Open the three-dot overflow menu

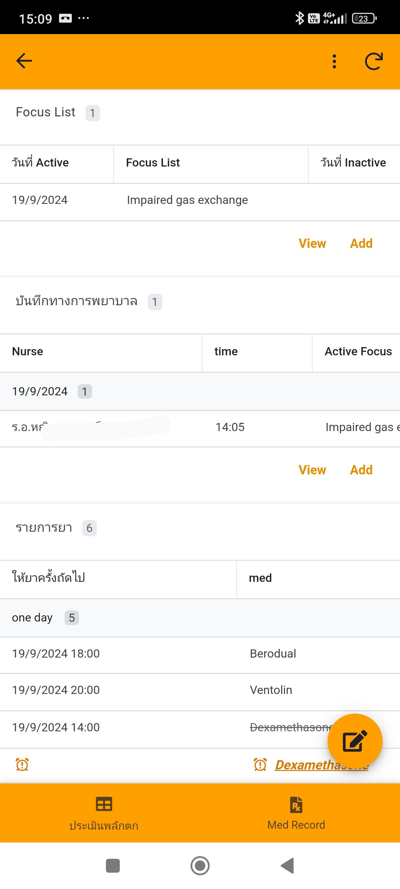334,61
